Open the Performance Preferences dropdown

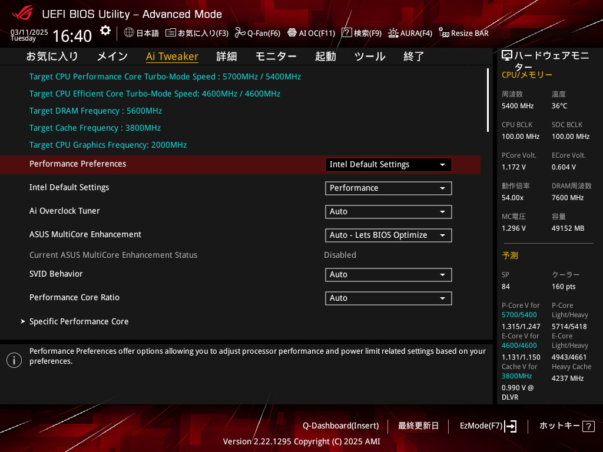pos(388,165)
